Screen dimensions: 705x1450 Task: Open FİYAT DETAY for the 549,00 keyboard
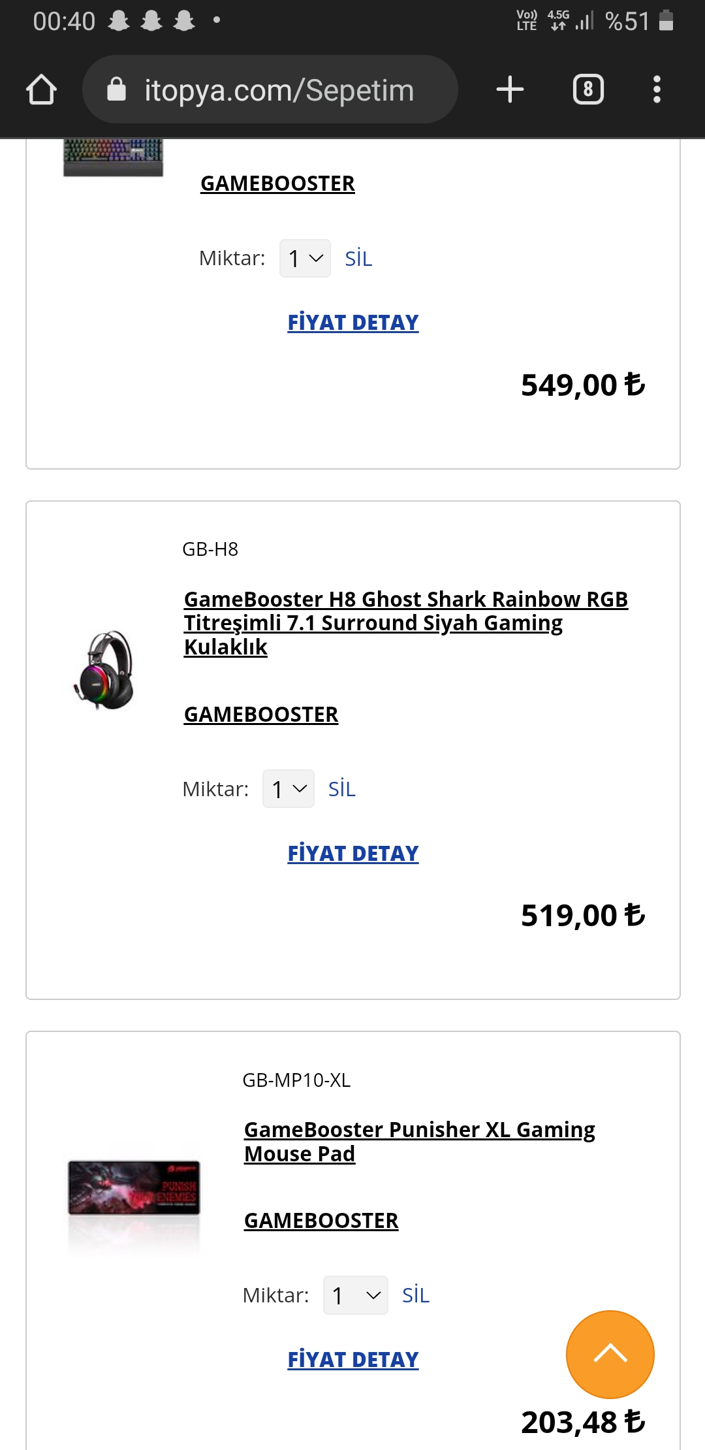tap(352, 323)
